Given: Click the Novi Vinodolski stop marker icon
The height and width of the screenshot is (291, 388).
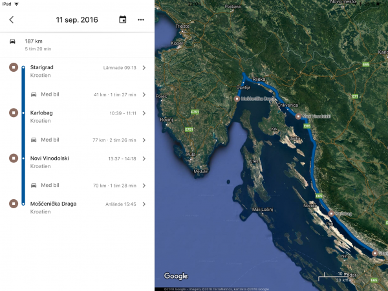Looking at the screenshot, I should pyautogui.click(x=13, y=158).
